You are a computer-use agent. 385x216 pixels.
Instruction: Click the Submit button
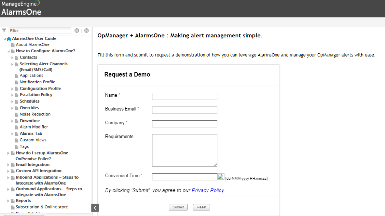[178, 207]
